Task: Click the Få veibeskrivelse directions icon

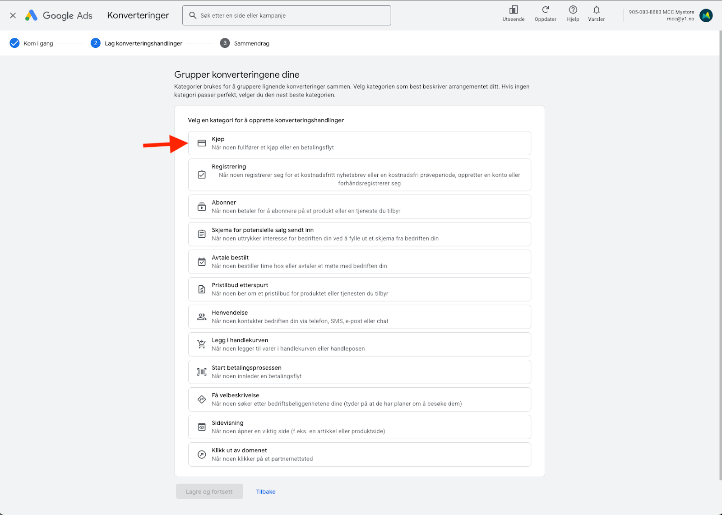Action: [x=202, y=399]
